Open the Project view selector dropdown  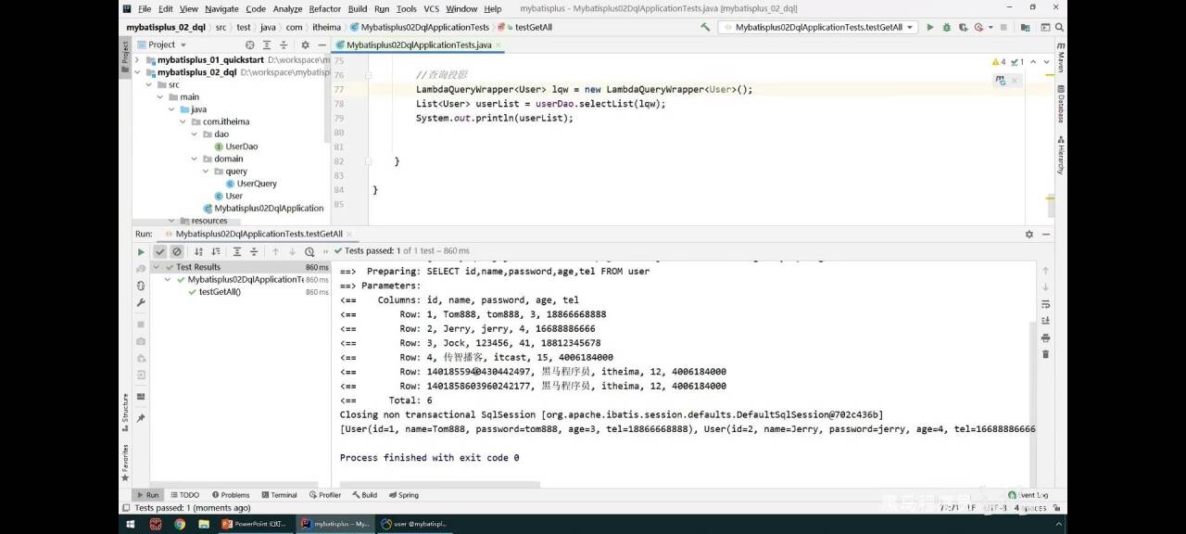tap(161, 44)
